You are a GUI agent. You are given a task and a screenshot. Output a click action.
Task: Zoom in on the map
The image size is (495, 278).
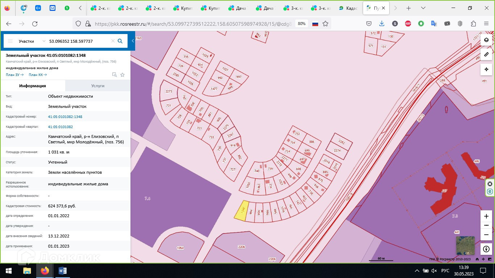coord(486,216)
